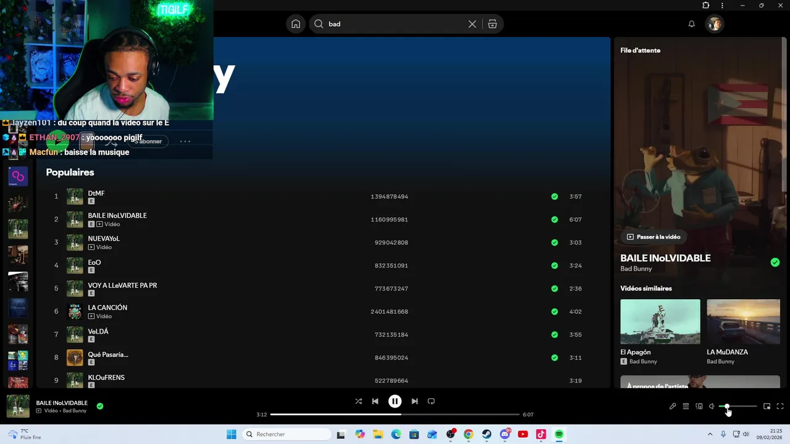The image size is (790, 444).
Task: Select the "LA CANCIÓN" track row
Action: (318, 311)
